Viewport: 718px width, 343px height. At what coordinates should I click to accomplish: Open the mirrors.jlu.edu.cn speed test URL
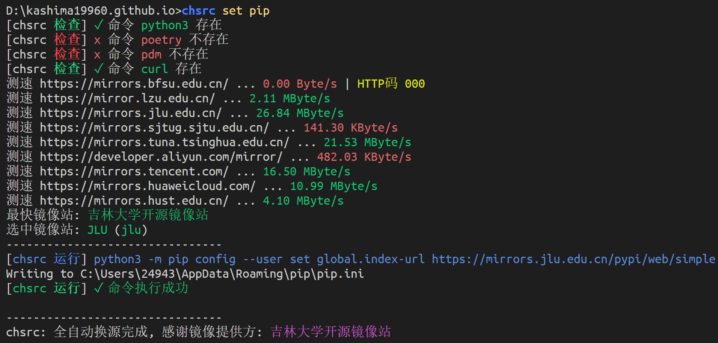point(131,113)
